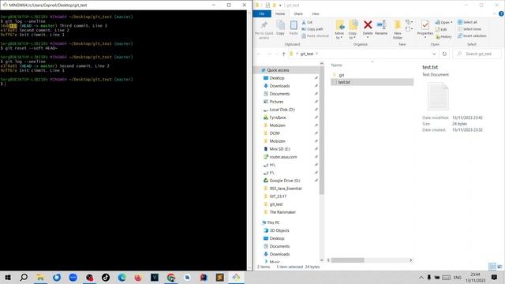Open the Easy access dropdown in ribbon
This screenshot has width=505, height=284.
410,29
